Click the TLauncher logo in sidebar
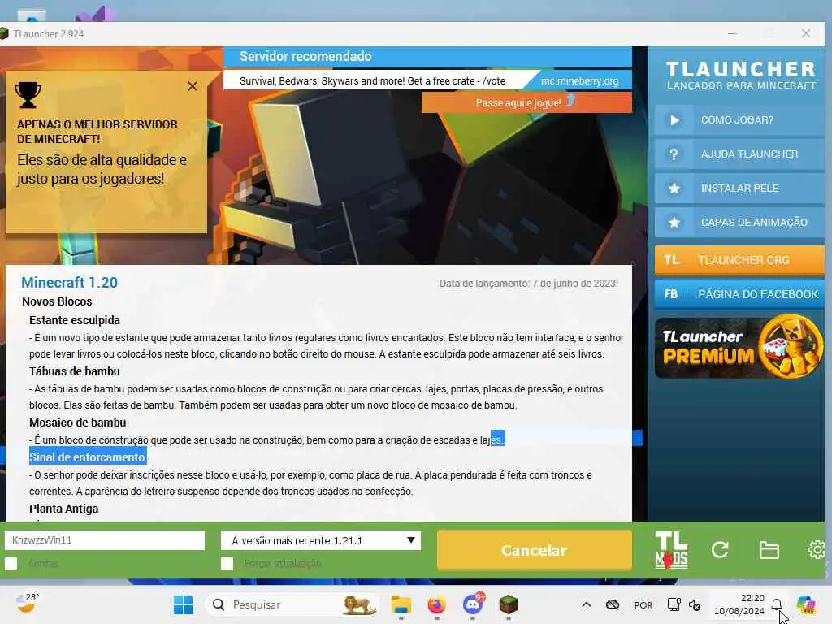832x624 pixels. pyautogui.click(x=741, y=75)
